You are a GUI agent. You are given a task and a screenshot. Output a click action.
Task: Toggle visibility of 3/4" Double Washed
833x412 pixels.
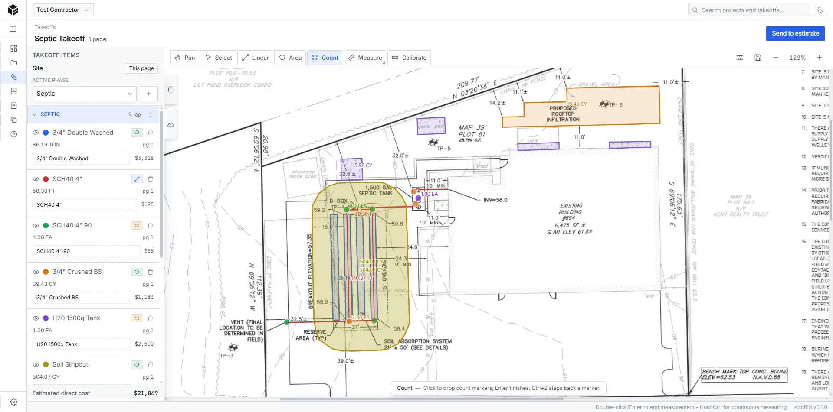(36, 133)
